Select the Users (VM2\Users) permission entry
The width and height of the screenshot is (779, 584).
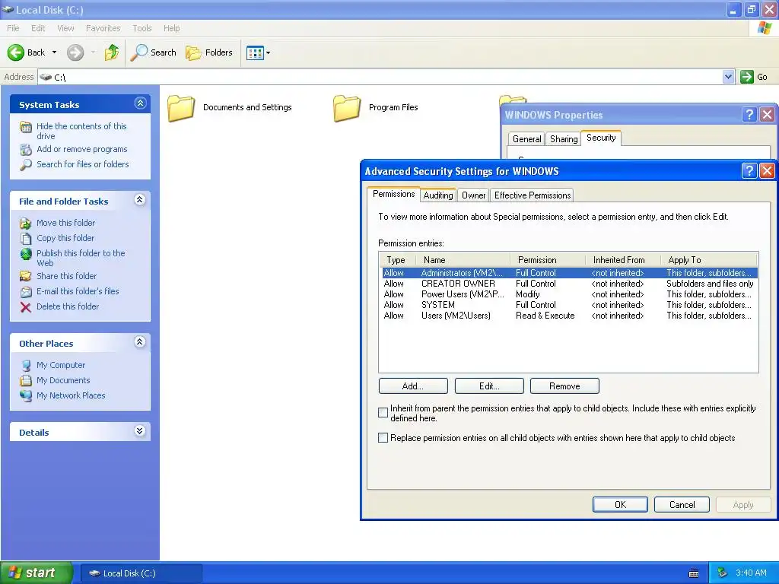click(x=569, y=316)
